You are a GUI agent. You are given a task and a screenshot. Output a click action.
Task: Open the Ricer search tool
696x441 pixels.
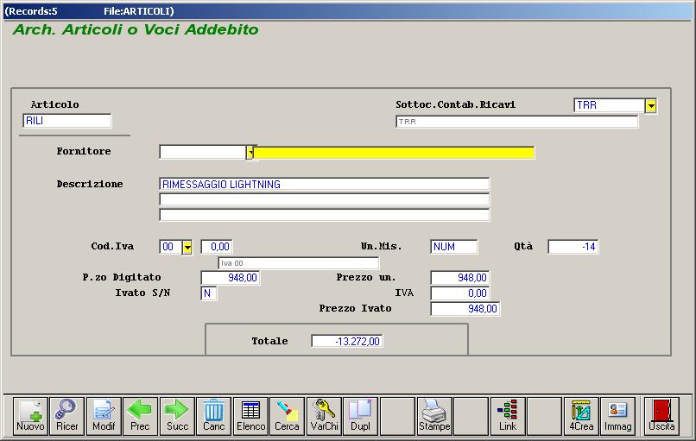coord(67,416)
